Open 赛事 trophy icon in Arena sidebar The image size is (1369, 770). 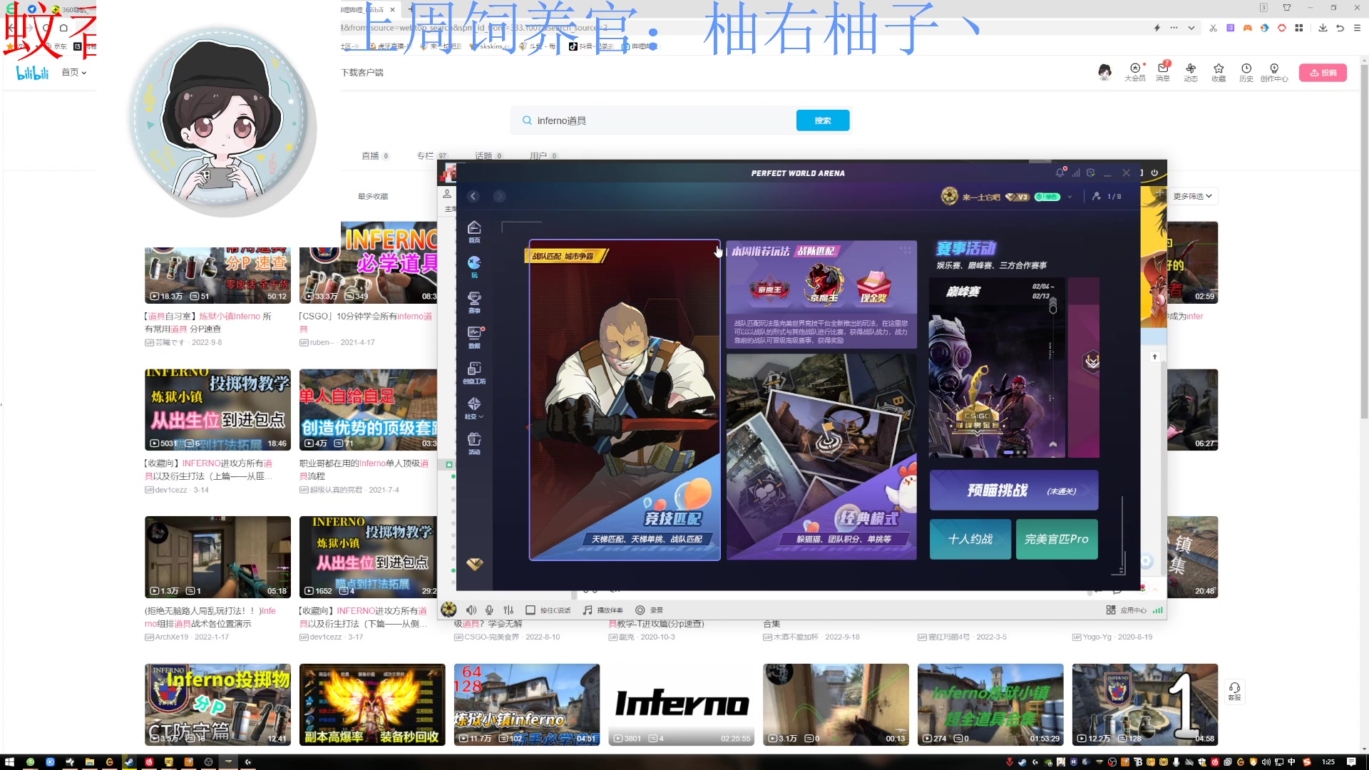click(474, 302)
